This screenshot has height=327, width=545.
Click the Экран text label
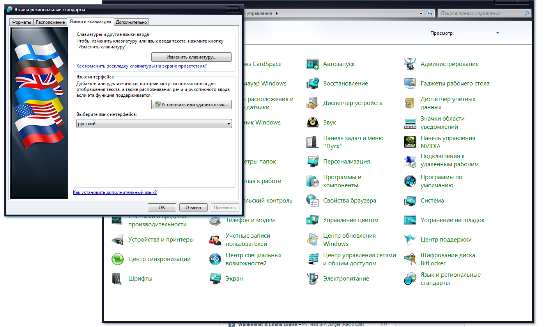234,279
